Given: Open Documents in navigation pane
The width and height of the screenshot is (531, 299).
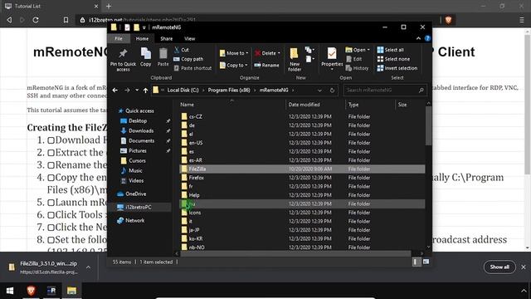Looking at the screenshot, I should tap(141, 140).
